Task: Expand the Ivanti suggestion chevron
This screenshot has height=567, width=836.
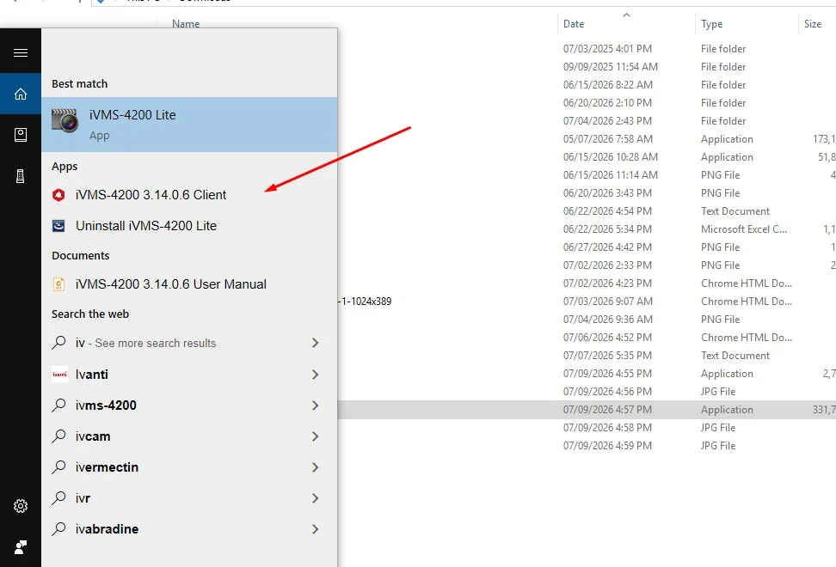Action: (x=315, y=375)
